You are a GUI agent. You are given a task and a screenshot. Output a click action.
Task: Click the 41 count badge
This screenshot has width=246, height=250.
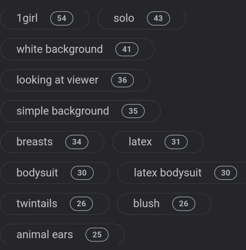127,49
